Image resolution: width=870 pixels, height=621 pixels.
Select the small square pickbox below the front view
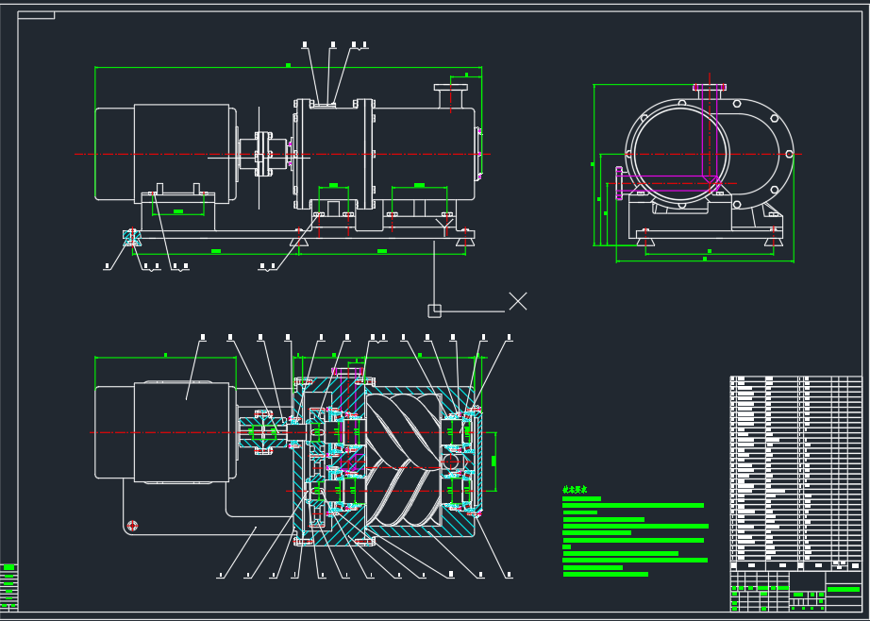[x=434, y=310]
